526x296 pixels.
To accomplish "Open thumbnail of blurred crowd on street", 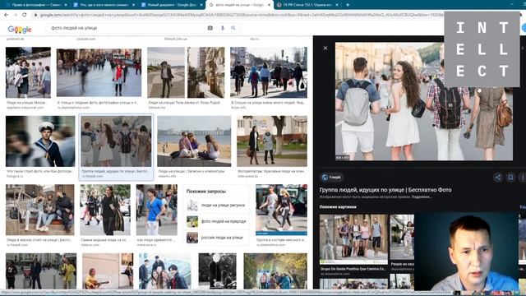I will (x=99, y=72).
